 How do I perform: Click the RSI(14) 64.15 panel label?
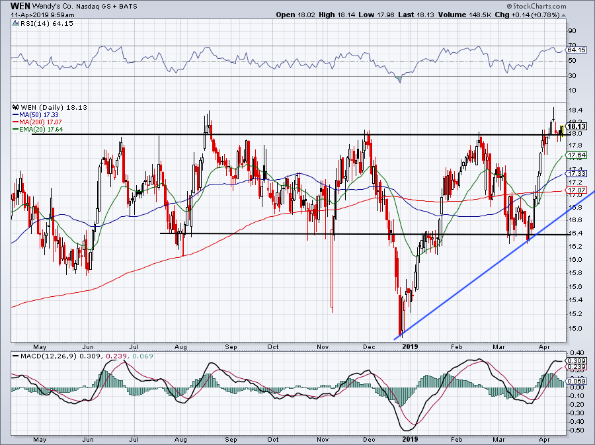[x=47, y=24]
